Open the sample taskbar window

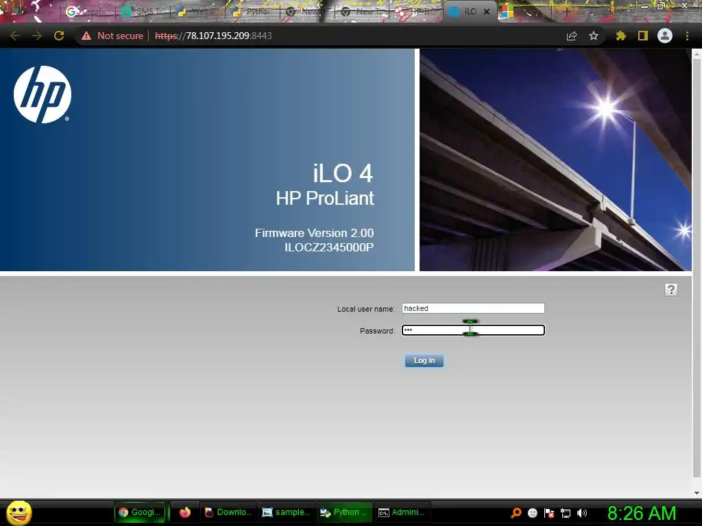(286, 512)
